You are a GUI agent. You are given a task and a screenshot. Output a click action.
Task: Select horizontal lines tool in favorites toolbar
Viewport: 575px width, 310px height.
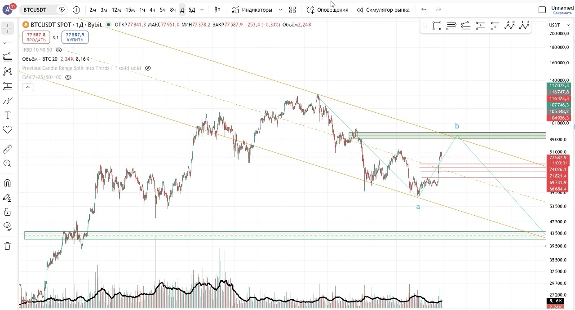[x=451, y=26]
